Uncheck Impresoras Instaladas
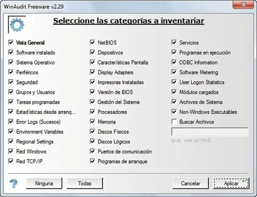The image size is (257, 197). click(92, 82)
